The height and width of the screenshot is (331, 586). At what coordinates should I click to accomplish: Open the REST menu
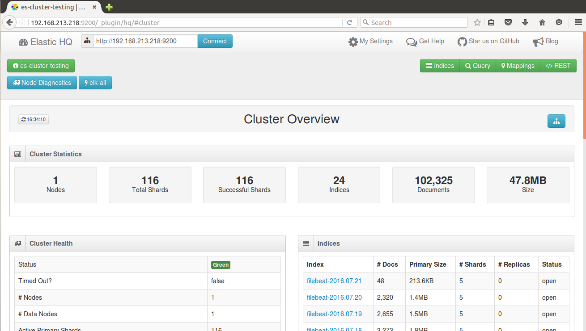(558, 66)
